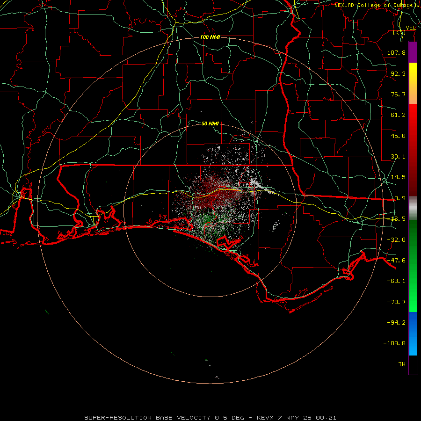Click the [KT] units label
Screen dimensions: 421x421
point(399,32)
